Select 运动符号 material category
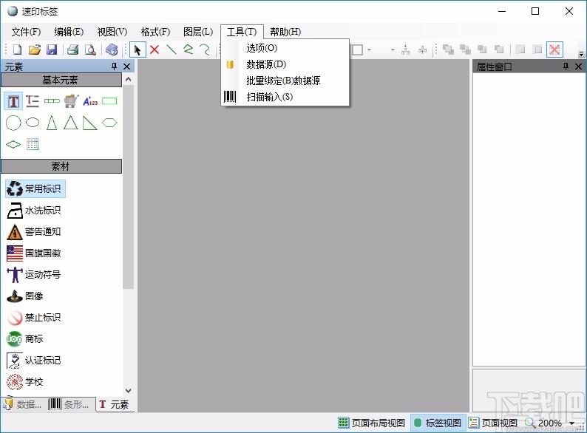This screenshot has height=433, width=587. (x=34, y=275)
